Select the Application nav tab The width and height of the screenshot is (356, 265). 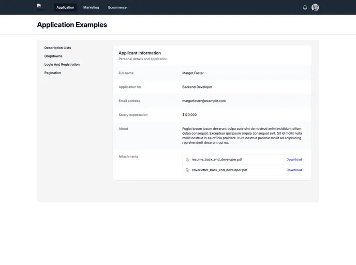click(x=65, y=7)
